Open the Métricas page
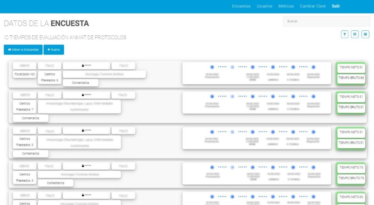Image resolution: width=374 pixels, height=205 pixels. (286, 6)
